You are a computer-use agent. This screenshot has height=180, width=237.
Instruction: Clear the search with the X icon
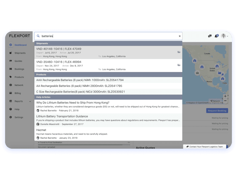[180, 36]
